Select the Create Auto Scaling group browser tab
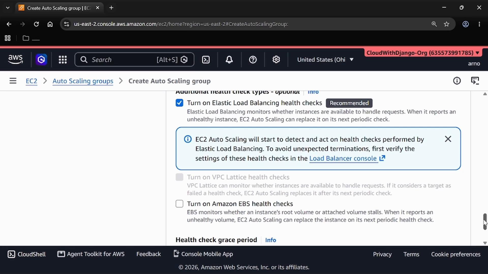 pos(59,8)
